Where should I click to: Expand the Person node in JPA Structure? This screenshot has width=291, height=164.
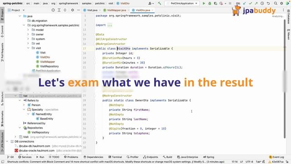(24, 105)
